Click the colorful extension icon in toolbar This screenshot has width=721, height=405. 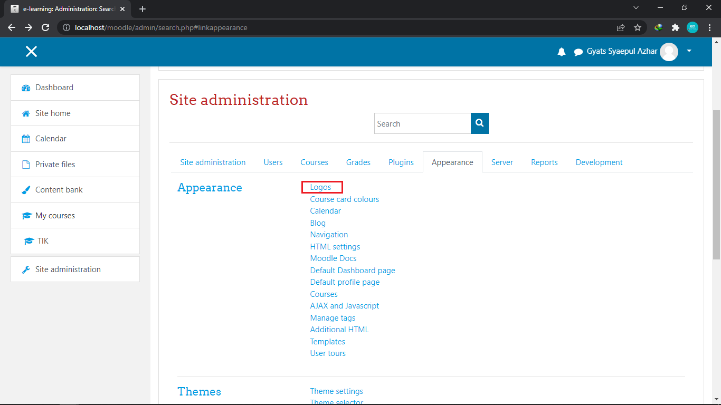[658, 27]
